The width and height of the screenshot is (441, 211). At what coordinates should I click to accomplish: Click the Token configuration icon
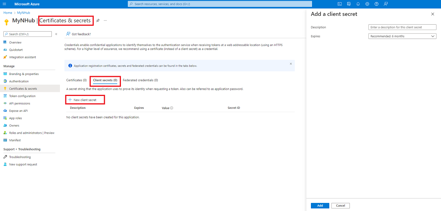pos(5,96)
